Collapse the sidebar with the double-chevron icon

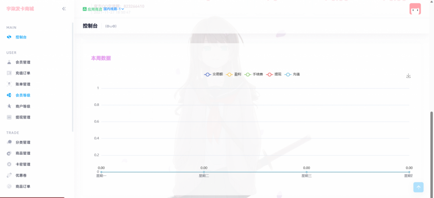64,8
